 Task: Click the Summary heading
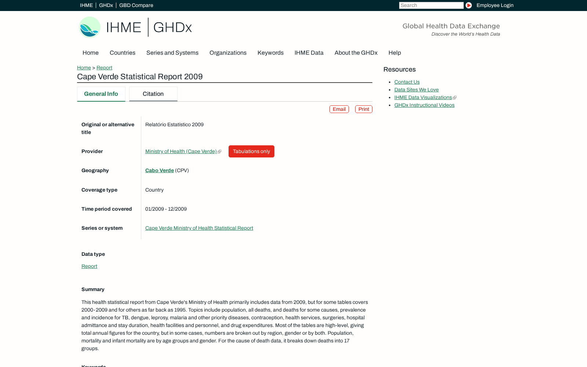93,289
